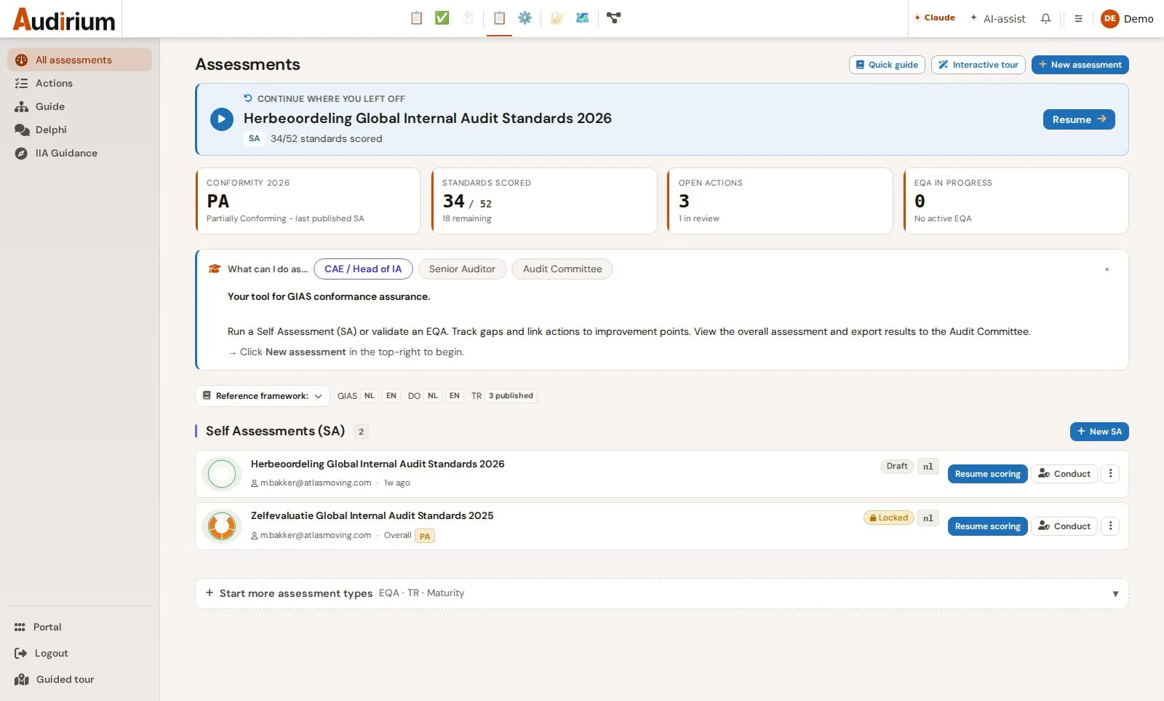Click nl language tag on Herbeoordeling row
This screenshot has height=701, width=1164.
click(928, 467)
